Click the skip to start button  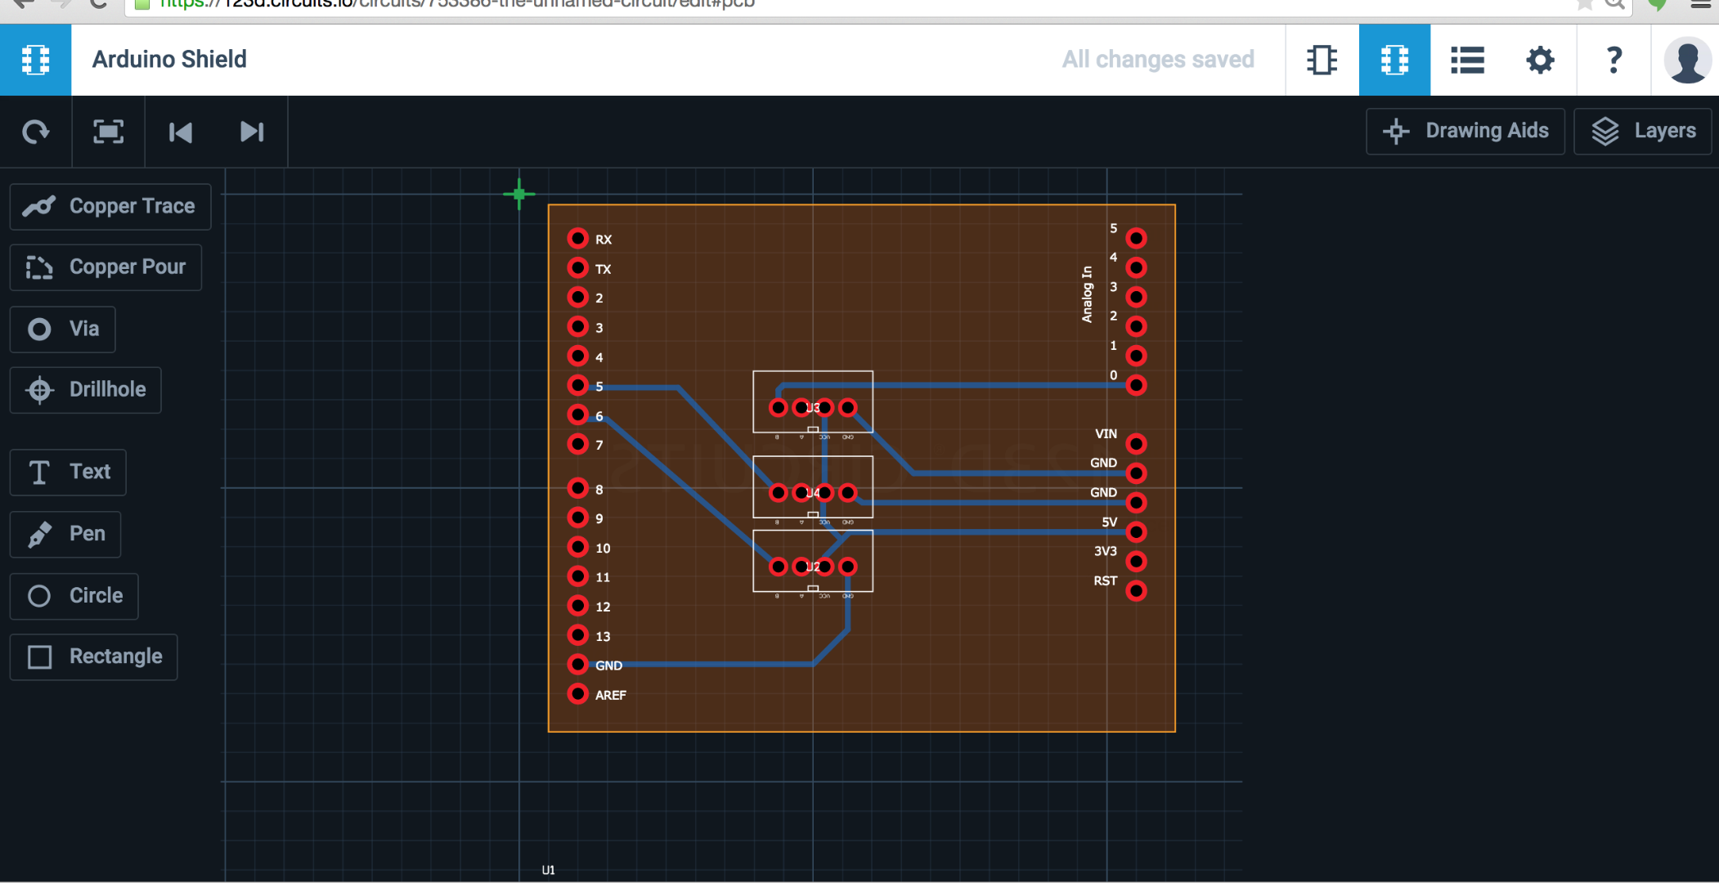click(x=180, y=132)
